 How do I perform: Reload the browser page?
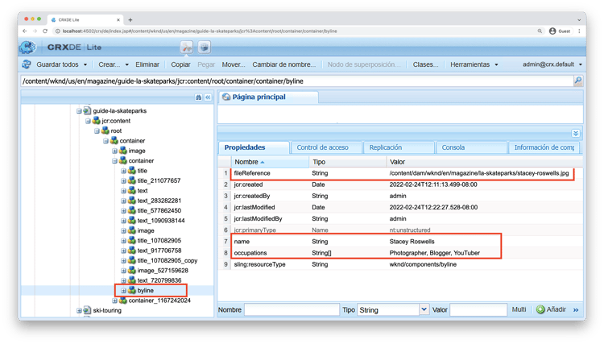point(45,31)
